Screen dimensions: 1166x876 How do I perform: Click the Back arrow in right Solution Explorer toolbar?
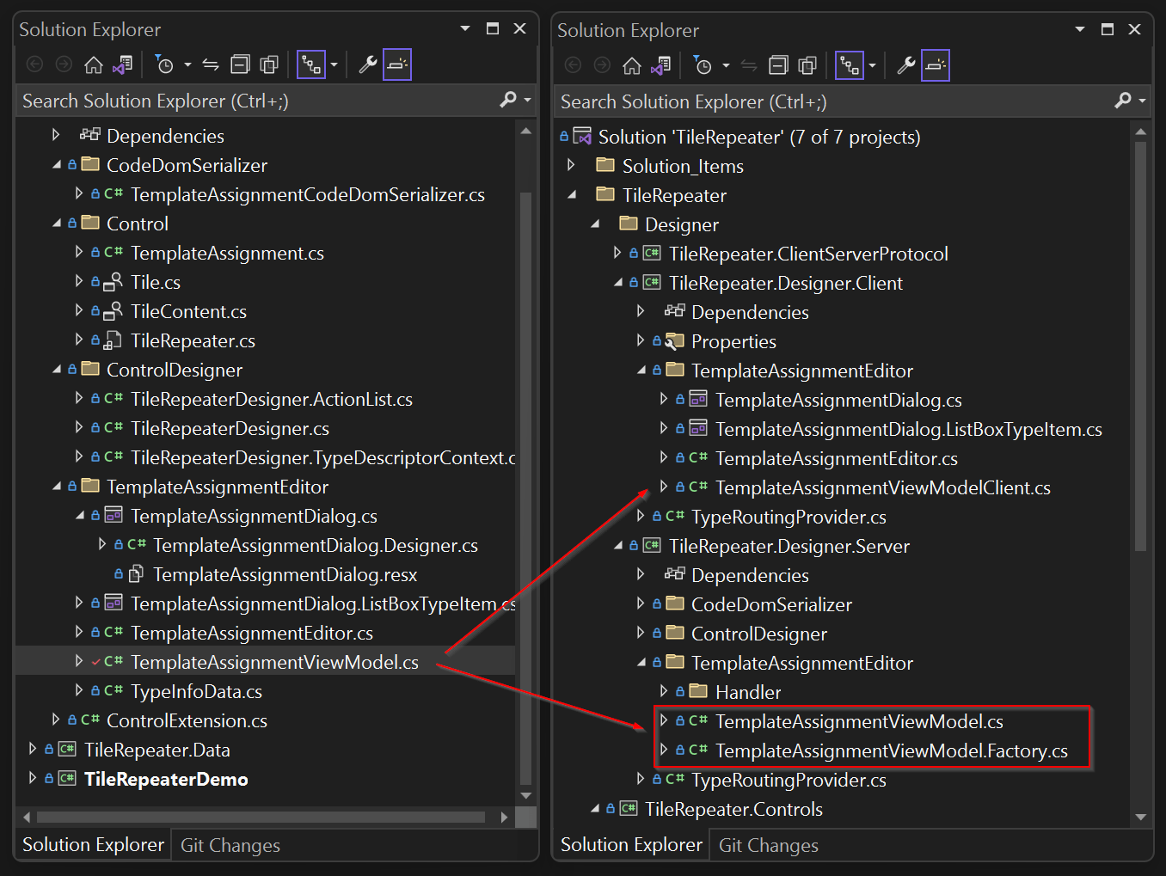tap(574, 65)
